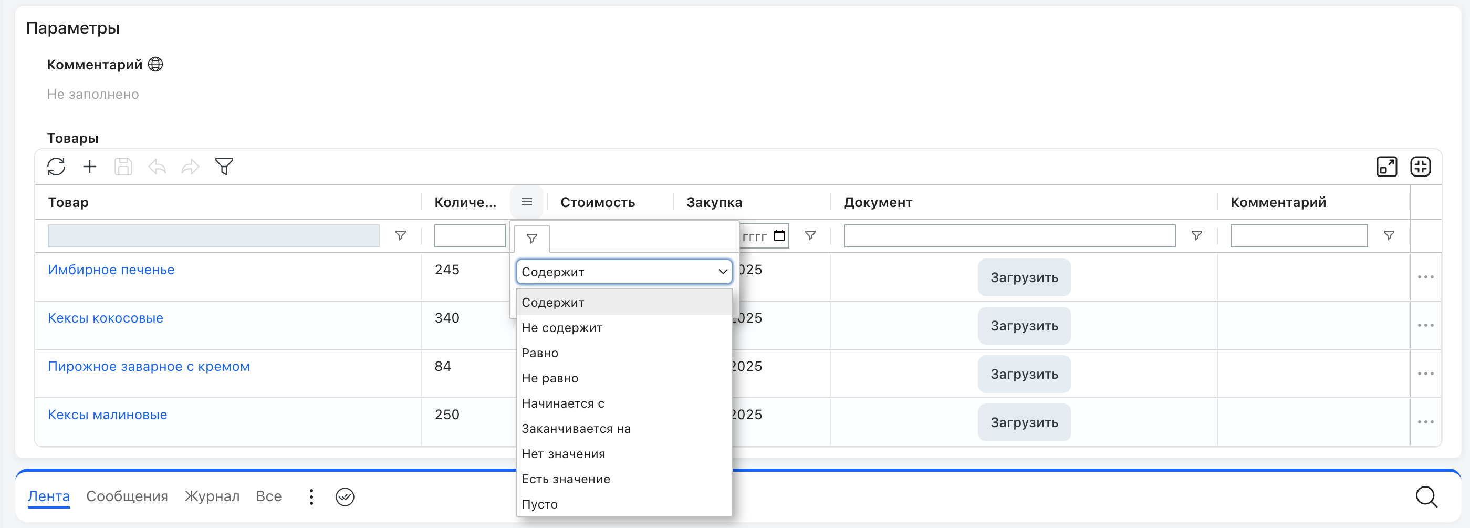Viewport: 1470px width, 528px height.
Task: Open row actions for Кексы кокосовые
Action: pos(1425,325)
